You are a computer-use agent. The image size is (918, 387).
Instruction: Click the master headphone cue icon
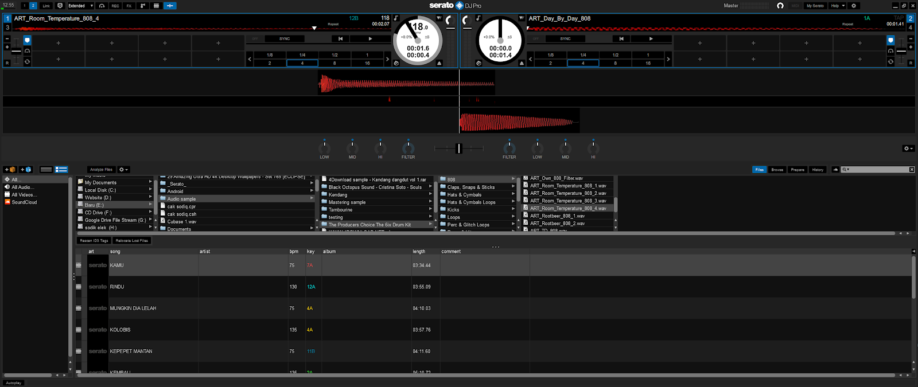[x=780, y=6]
